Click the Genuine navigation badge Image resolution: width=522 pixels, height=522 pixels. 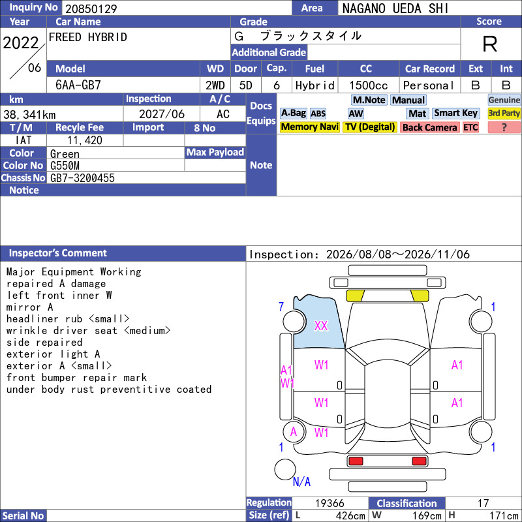coord(504,100)
